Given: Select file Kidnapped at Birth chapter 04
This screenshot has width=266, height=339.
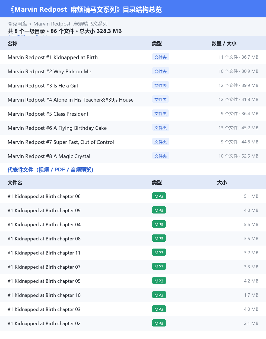Looking at the screenshot, I should 44,225.
